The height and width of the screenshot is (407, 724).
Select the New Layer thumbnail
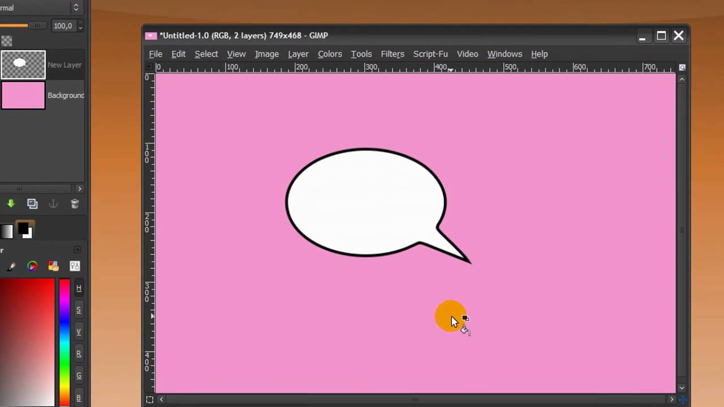[23, 64]
